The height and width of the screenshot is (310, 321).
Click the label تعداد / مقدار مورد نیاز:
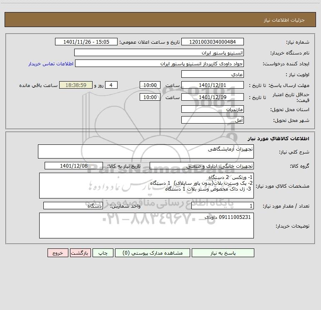pos(286,206)
